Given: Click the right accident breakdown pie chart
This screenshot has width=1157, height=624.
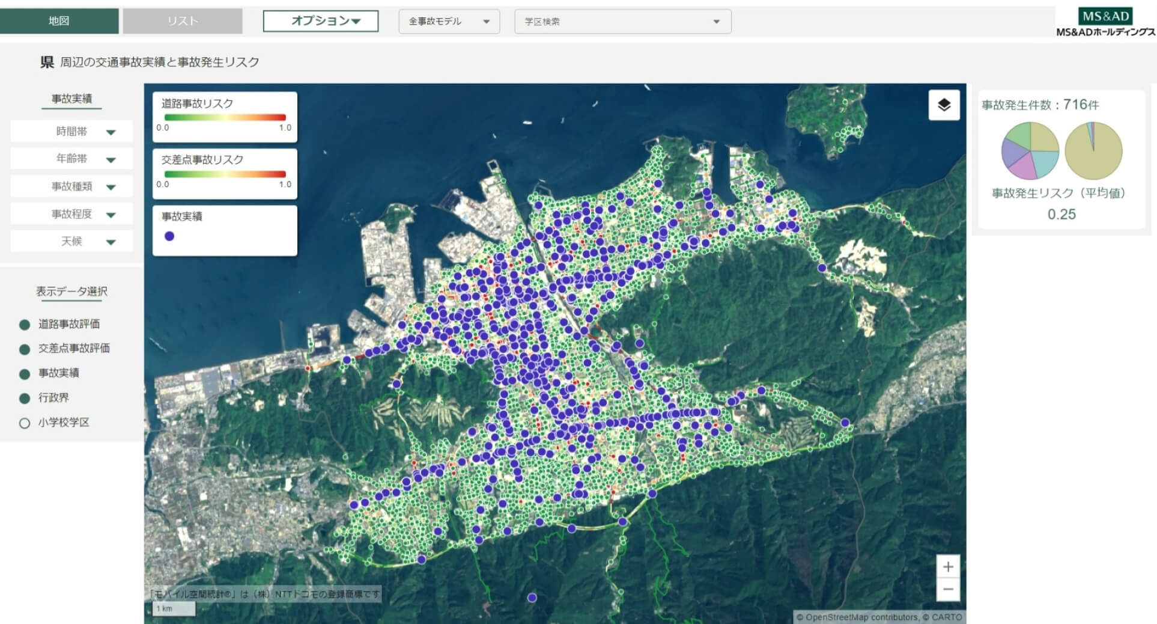Looking at the screenshot, I should (1093, 150).
